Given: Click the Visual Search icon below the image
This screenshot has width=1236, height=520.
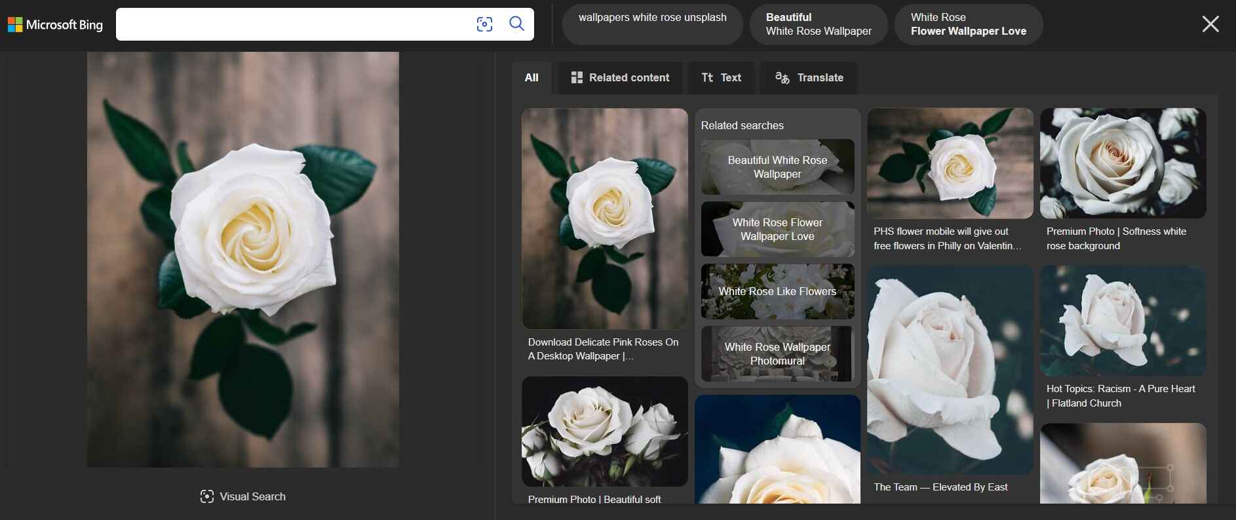Looking at the screenshot, I should pos(207,496).
